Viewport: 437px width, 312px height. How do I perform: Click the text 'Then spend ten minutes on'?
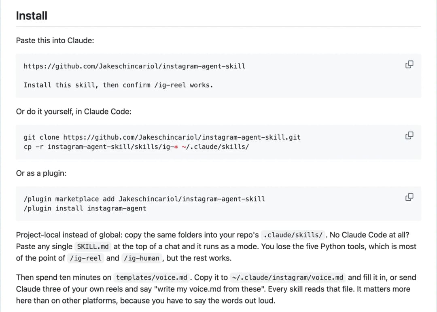[x=64, y=278]
